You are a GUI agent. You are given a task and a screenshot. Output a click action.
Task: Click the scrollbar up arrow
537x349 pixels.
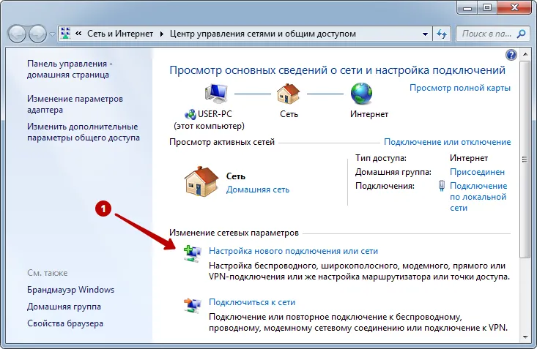click(x=525, y=54)
